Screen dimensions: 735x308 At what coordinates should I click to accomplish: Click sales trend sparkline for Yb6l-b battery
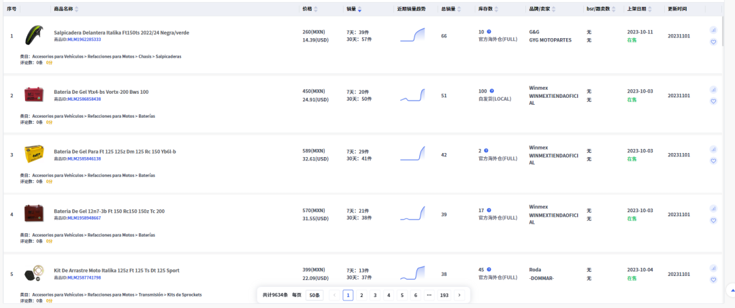click(412, 154)
